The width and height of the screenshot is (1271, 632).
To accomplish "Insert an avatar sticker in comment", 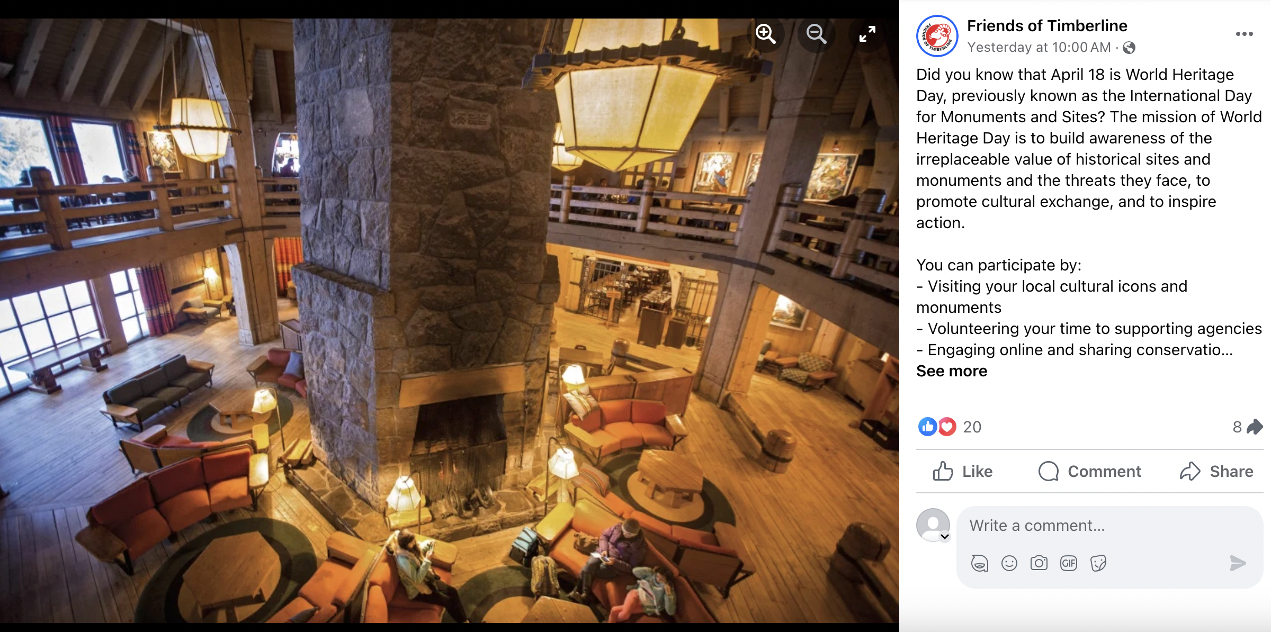I will coord(979,563).
